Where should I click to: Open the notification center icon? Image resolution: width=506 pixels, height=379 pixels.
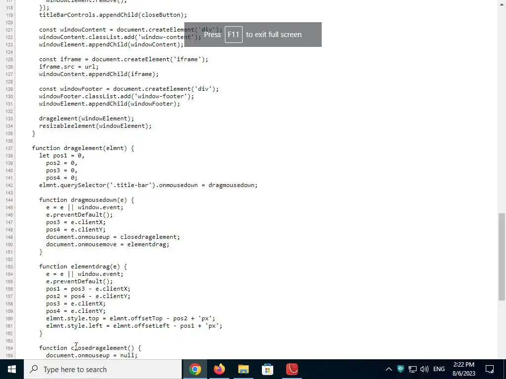click(x=490, y=369)
